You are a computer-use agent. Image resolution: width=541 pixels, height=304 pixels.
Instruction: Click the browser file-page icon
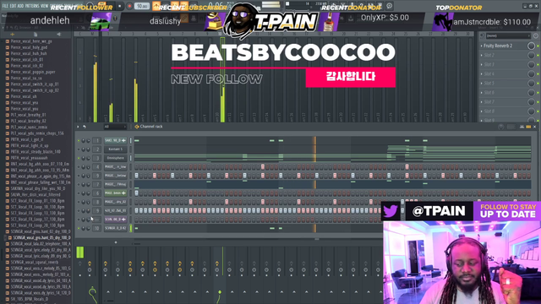[36, 34]
